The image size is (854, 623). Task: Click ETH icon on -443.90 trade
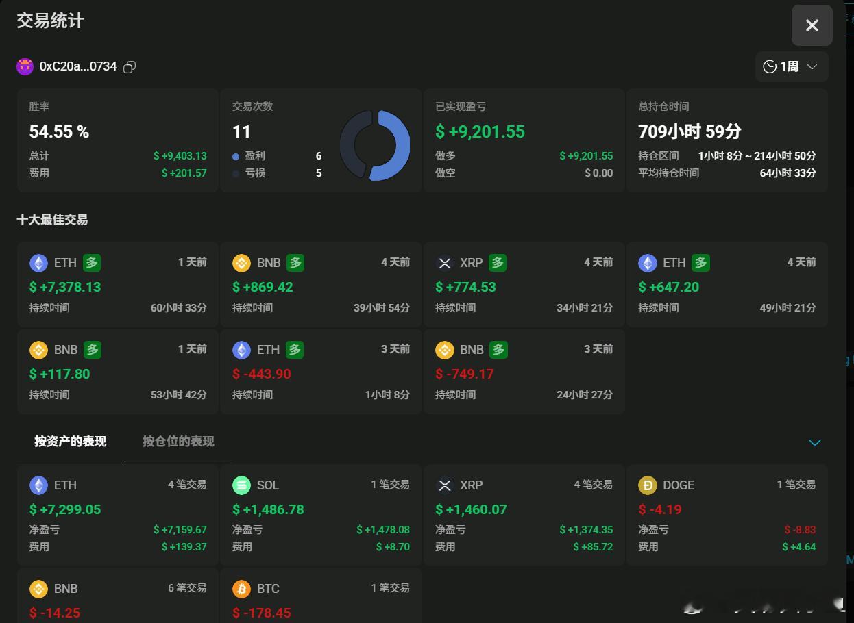coord(241,350)
